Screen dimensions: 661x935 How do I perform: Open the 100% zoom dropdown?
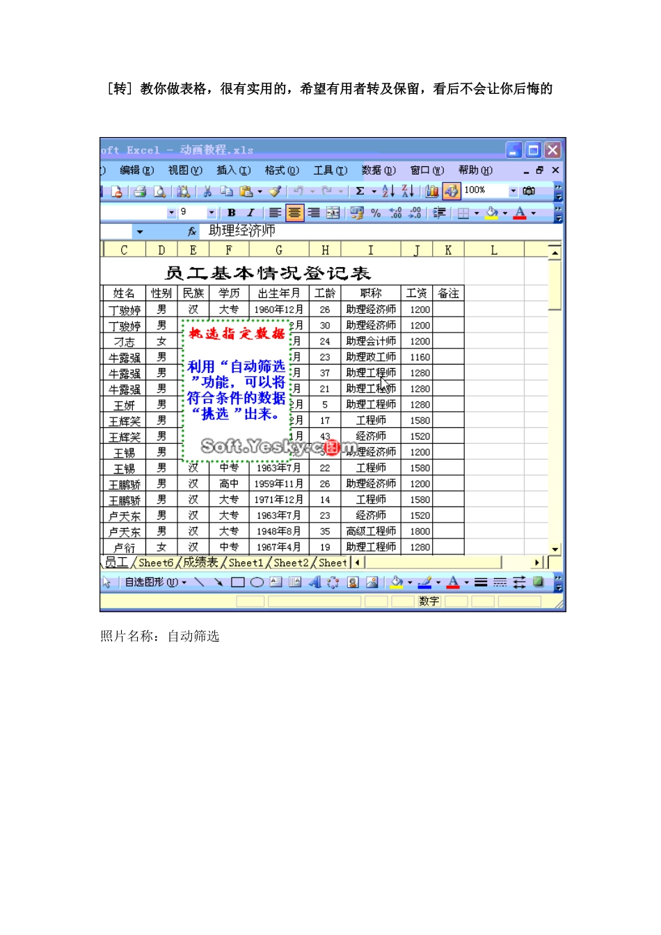tap(513, 191)
